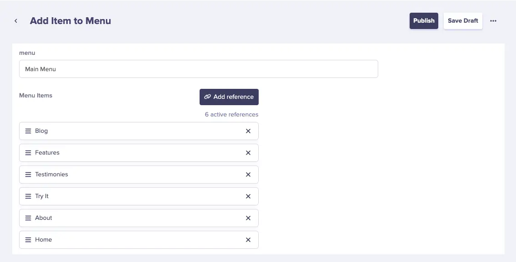Click the Features row drag handle
This screenshot has height=262, width=516.
28,153
